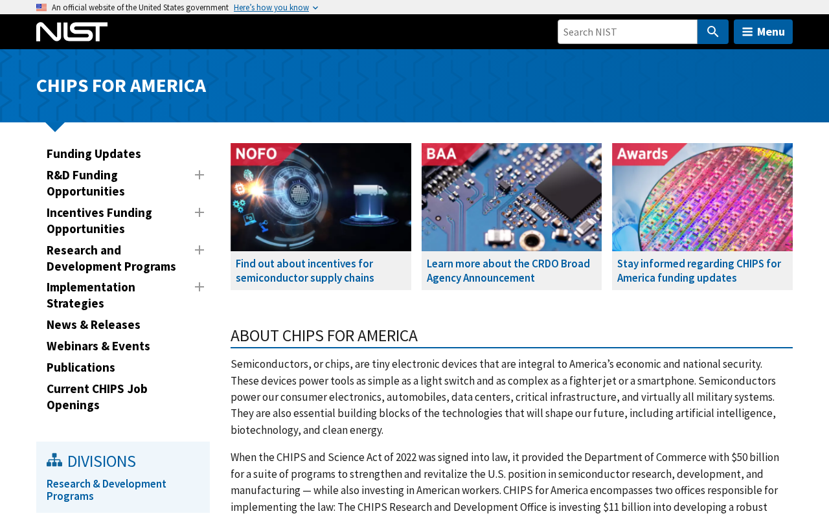The image size is (829, 518).
Task: Open Current CHIPS Job Openings
Action: pyautogui.click(x=97, y=397)
